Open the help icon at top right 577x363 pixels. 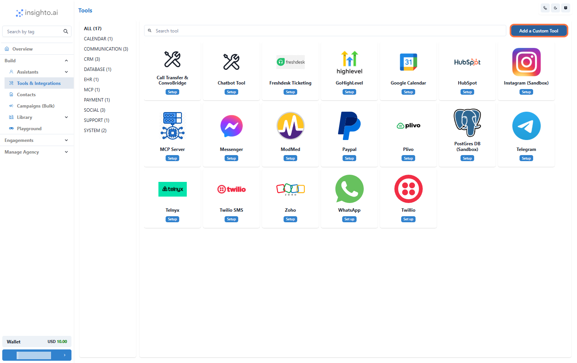coord(566,8)
